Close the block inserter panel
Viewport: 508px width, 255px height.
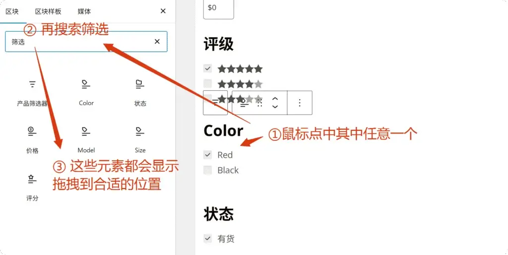(163, 11)
